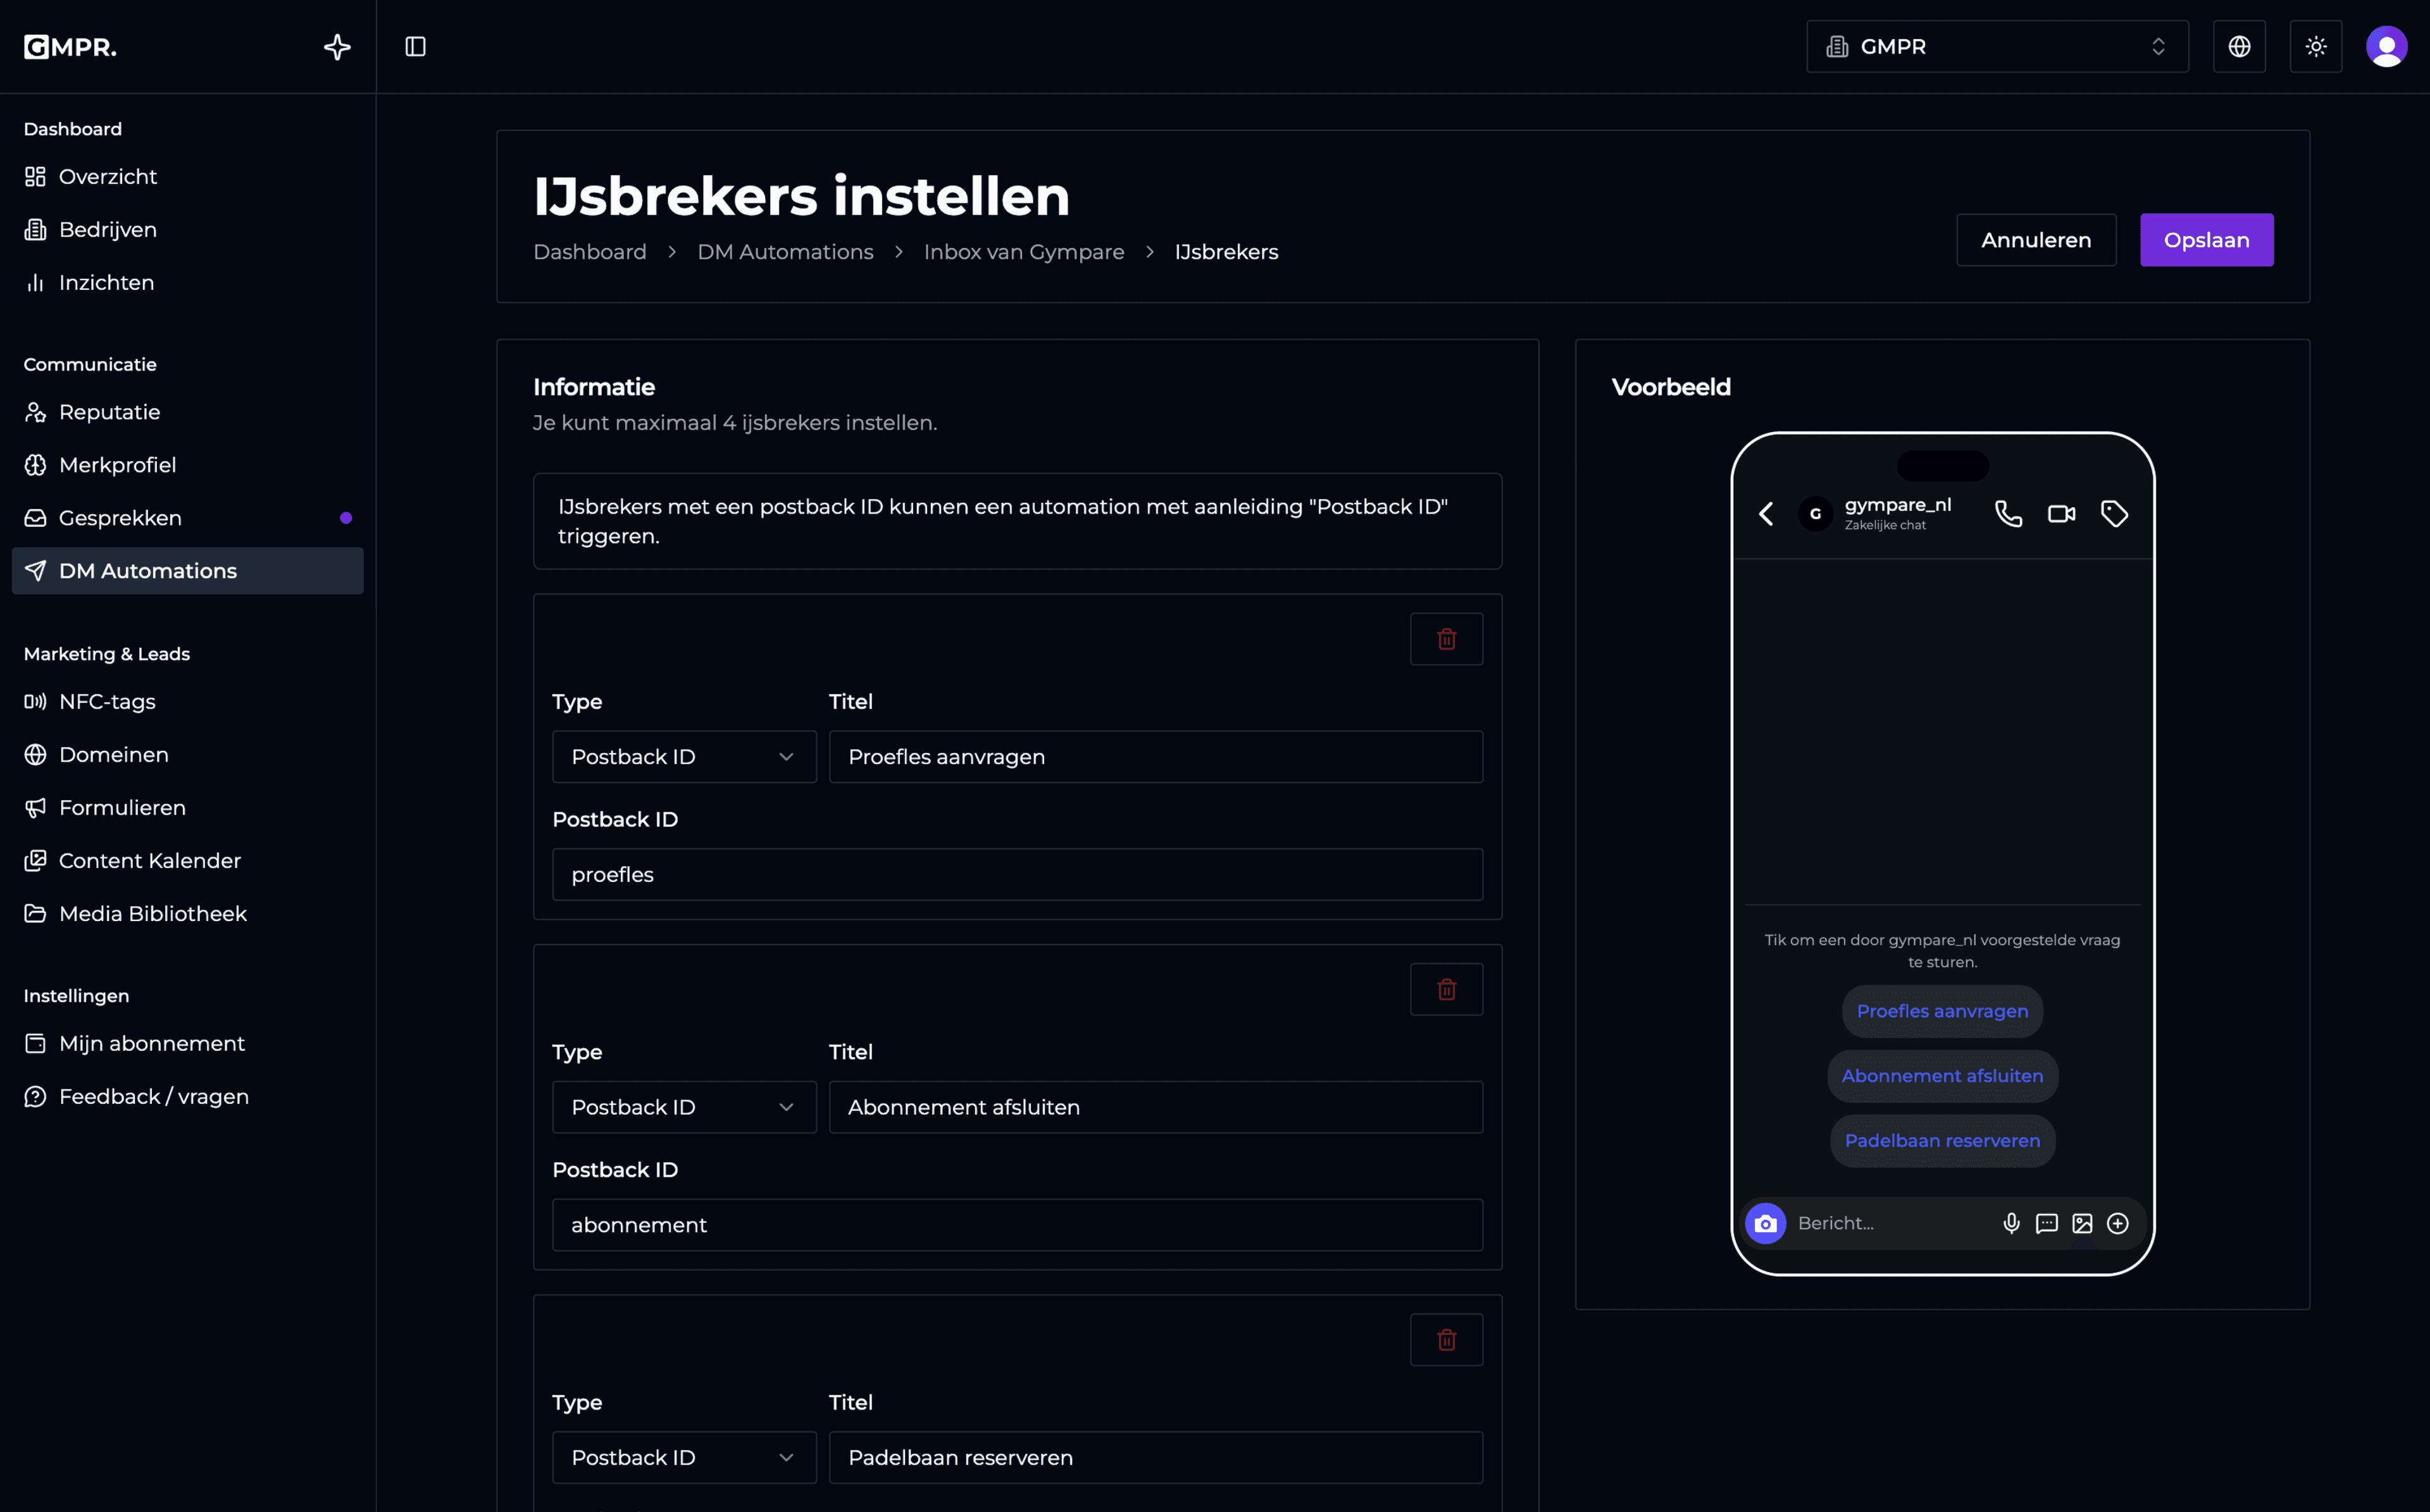Click the 'gympare_nl' username in preview

coord(1897,505)
